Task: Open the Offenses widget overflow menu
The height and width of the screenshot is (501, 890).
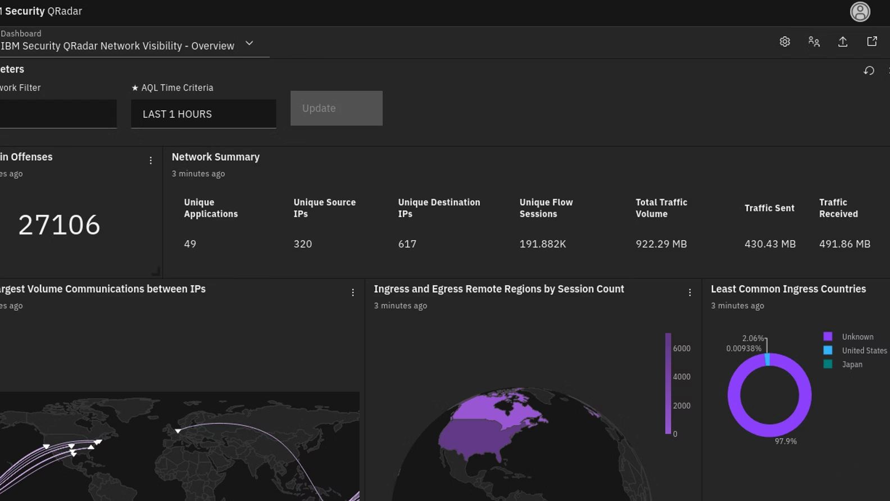Action: pyautogui.click(x=151, y=161)
